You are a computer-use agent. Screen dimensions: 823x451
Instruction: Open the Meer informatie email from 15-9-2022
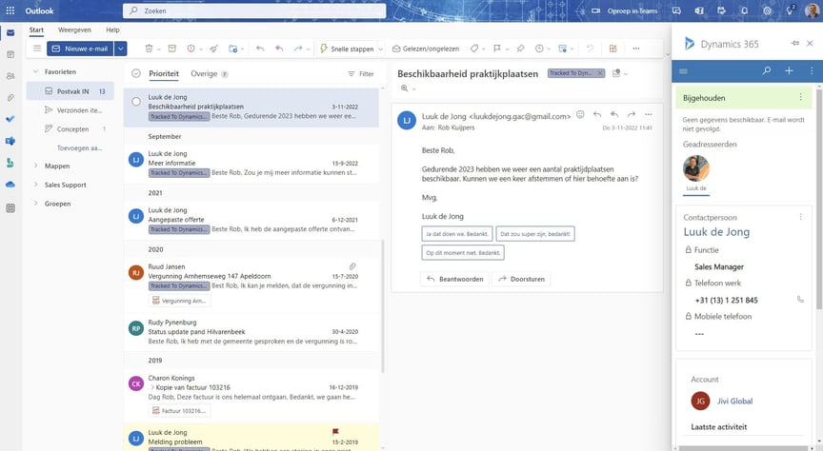point(251,163)
